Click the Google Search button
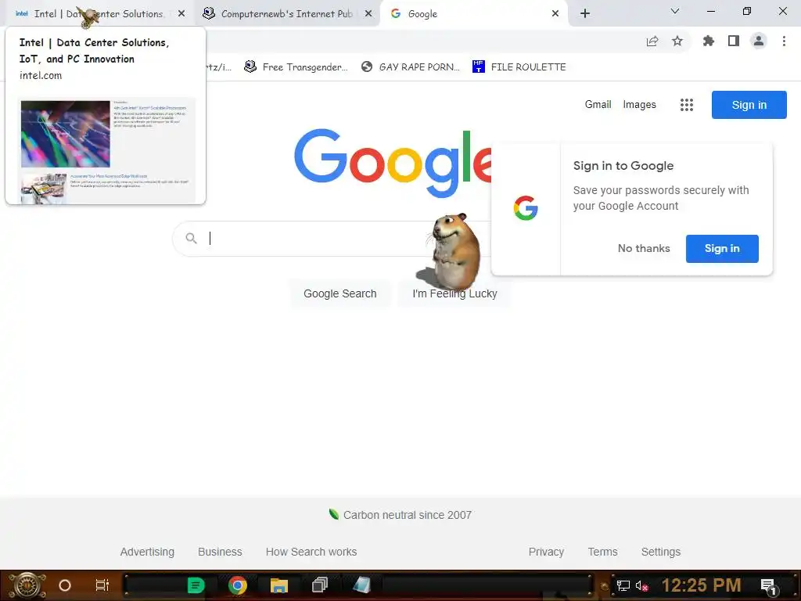 pos(339,294)
